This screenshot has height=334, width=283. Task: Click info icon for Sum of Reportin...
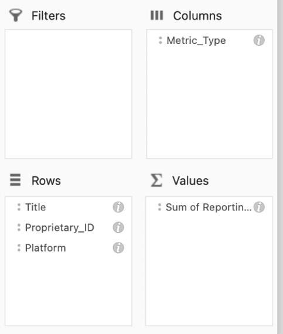[259, 207]
